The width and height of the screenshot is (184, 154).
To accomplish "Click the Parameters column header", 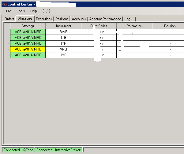I will tap(134, 26).
